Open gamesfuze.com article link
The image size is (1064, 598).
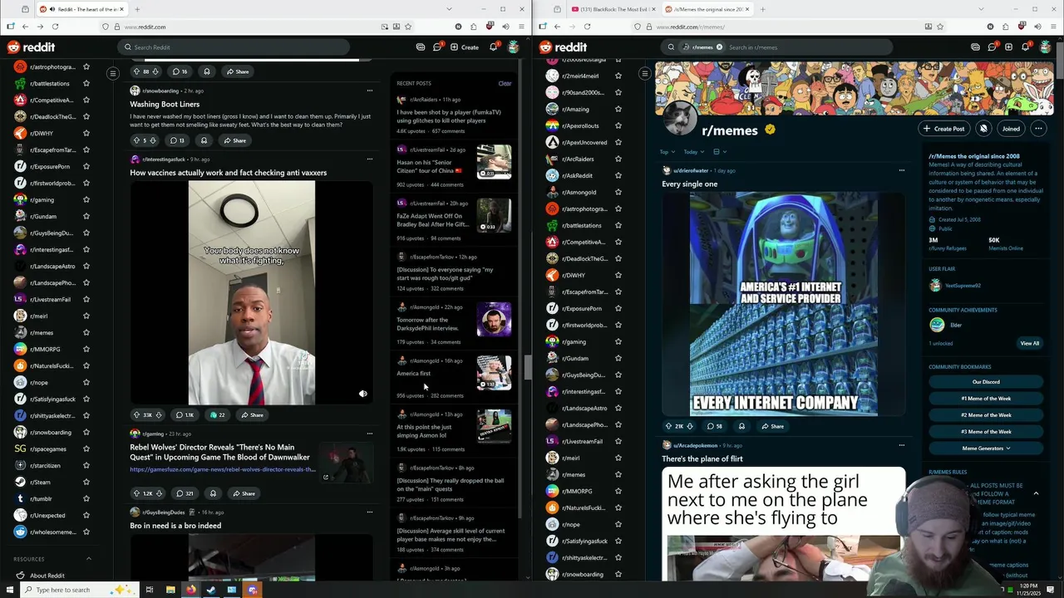coord(222,469)
